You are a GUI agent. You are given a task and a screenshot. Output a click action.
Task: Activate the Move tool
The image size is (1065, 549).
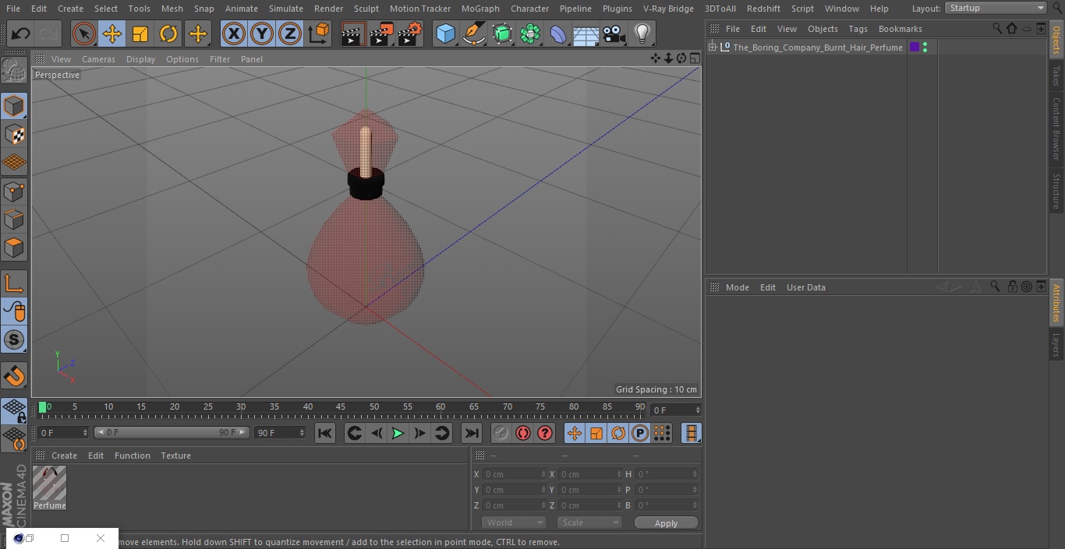111,33
